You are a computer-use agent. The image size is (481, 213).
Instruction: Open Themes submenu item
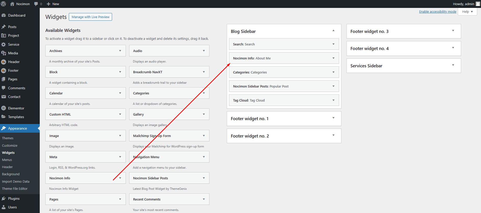pos(8,138)
